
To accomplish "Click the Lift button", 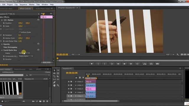I will pyautogui.click(x=145, y=64).
